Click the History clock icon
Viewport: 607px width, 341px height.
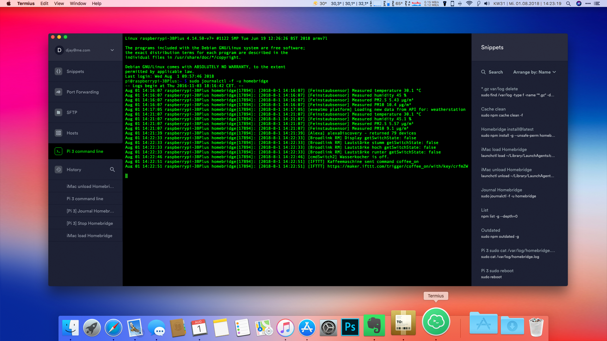[58, 170]
